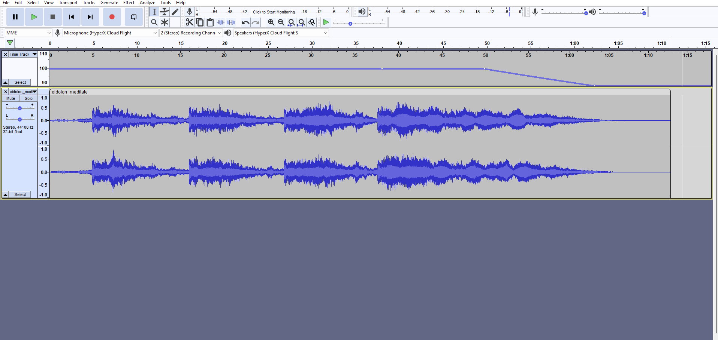
Task: Start recording with the red Record button
Action: pyautogui.click(x=112, y=17)
